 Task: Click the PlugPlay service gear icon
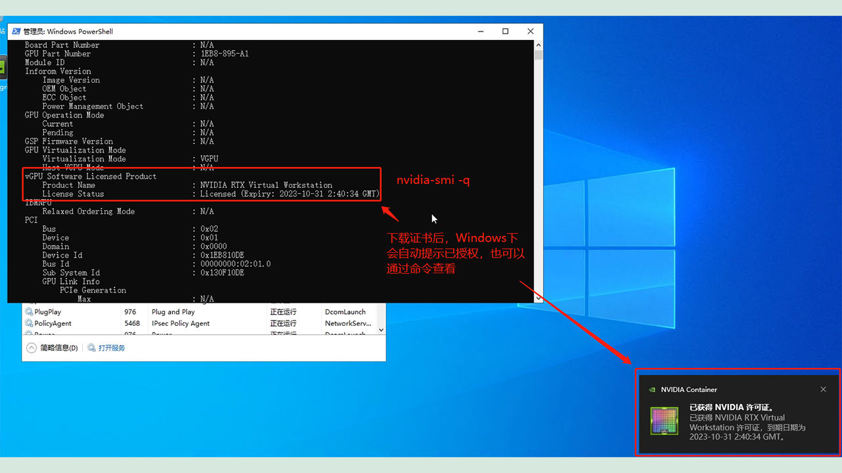click(x=29, y=312)
